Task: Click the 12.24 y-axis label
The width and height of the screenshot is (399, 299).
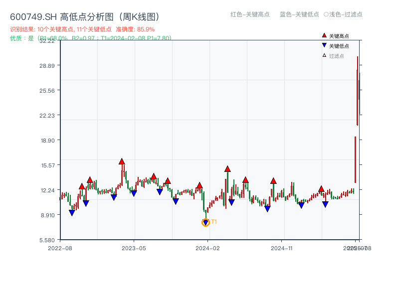Action: (47, 190)
